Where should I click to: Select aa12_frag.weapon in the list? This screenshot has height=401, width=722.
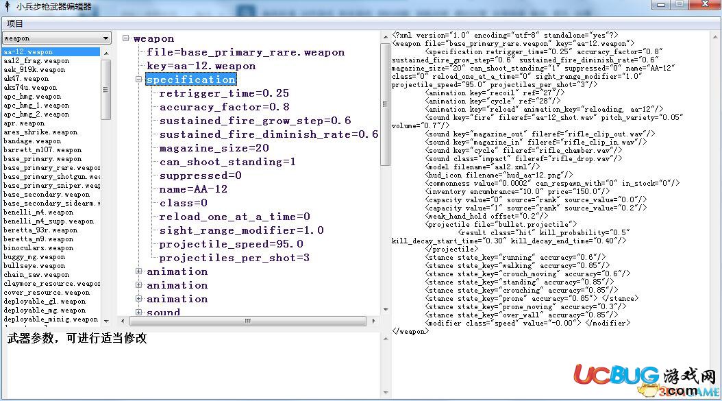tap(36, 61)
